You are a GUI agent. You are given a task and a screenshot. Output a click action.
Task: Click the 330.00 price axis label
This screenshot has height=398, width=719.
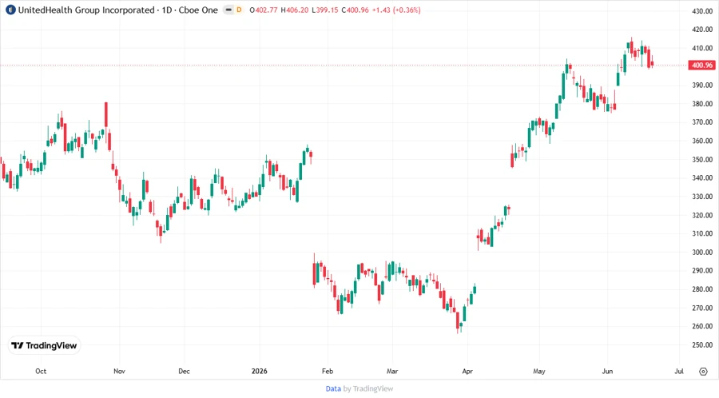pos(702,197)
